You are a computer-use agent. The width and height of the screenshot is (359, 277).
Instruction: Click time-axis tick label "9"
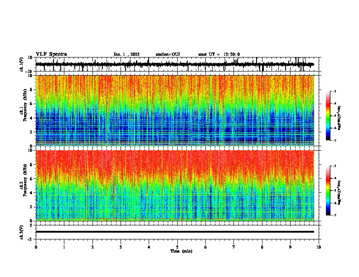[x=290, y=247]
